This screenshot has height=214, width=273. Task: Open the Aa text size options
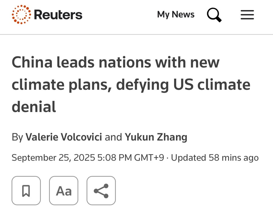(64, 191)
